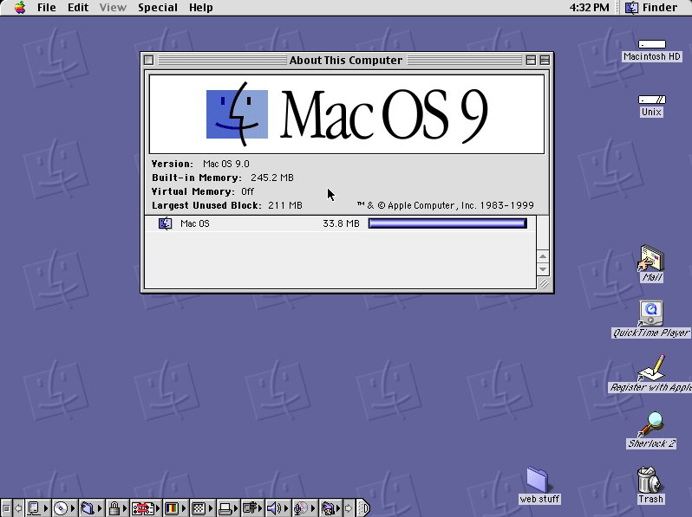
Task: Click scroll down arrow in memory list
Action: [543, 269]
